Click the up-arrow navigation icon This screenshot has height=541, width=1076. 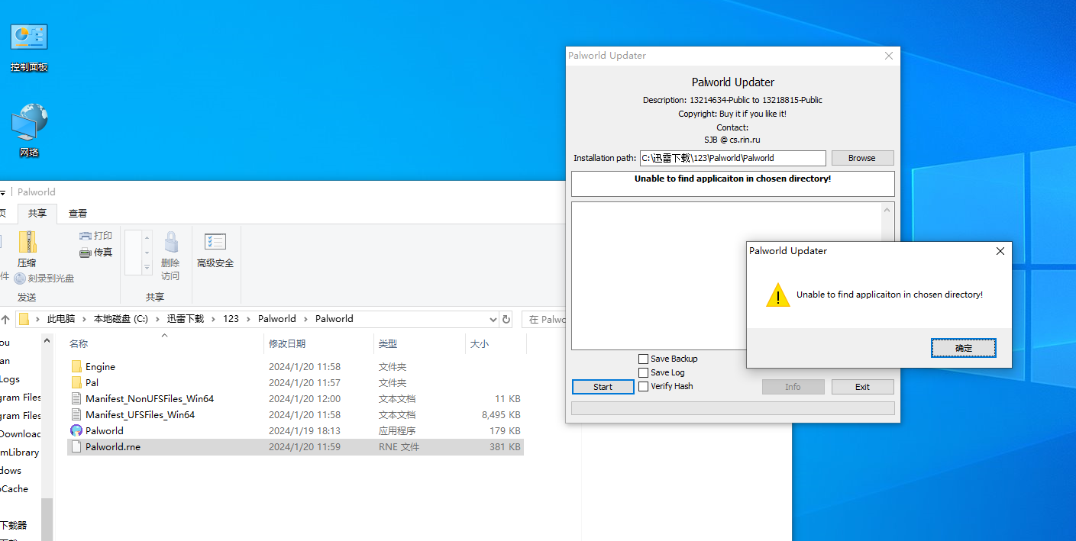[5, 319]
